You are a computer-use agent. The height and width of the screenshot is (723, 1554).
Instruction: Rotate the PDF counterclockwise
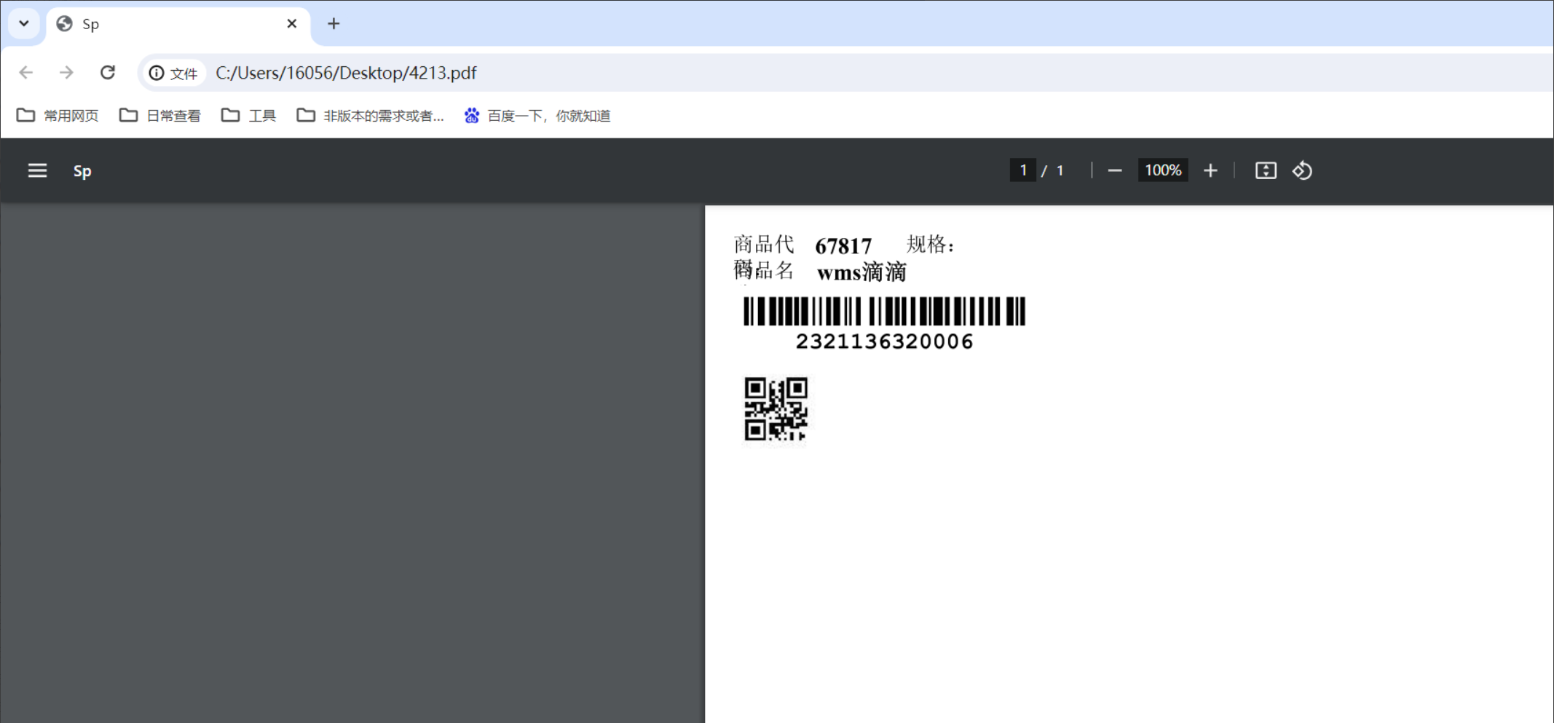1302,170
